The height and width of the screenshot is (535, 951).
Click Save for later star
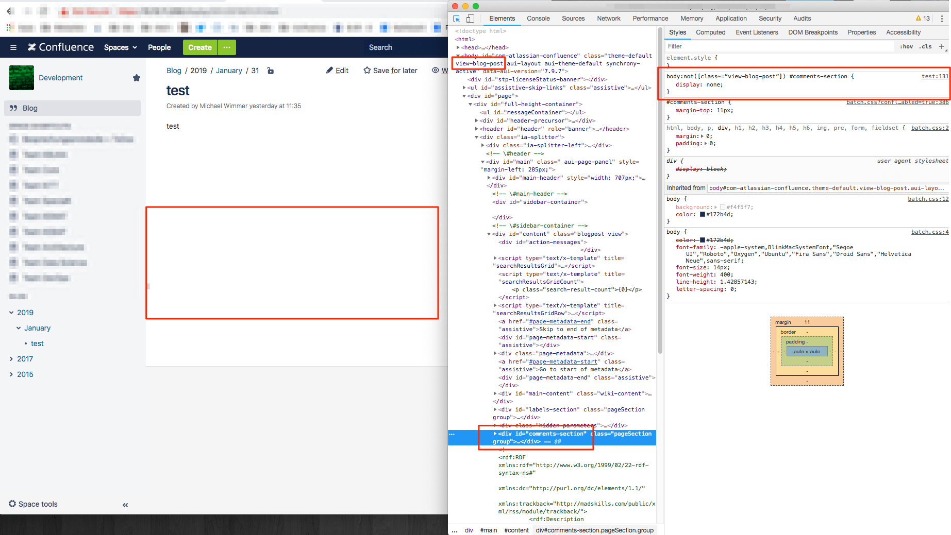390,71
